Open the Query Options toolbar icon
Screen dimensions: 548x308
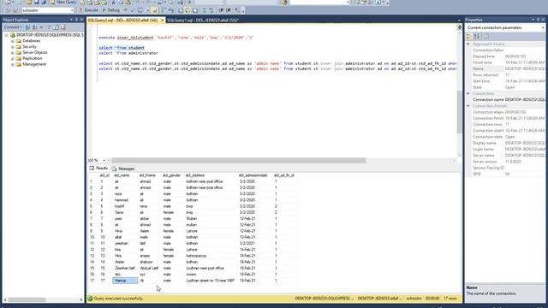[147, 10]
